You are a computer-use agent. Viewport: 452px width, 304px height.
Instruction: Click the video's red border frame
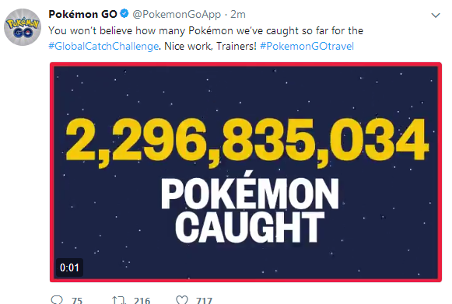pos(246,65)
